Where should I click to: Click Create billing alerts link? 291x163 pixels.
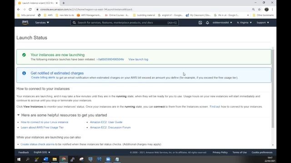tap(43, 77)
